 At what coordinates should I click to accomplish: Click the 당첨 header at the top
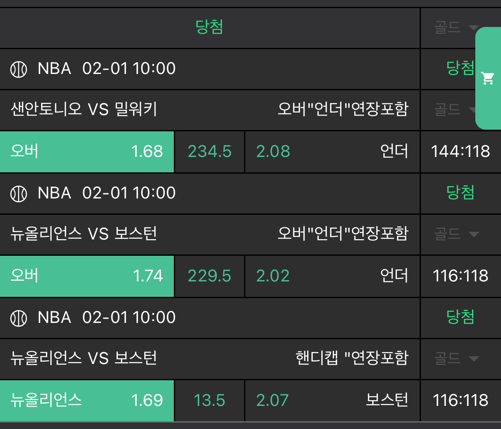coord(209,28)
